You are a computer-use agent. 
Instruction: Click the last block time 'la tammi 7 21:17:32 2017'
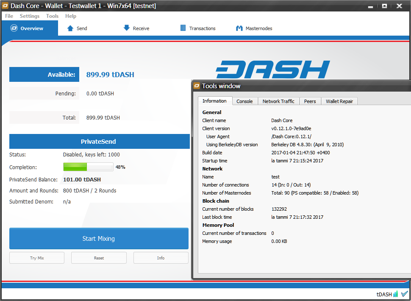pos(297,217)
